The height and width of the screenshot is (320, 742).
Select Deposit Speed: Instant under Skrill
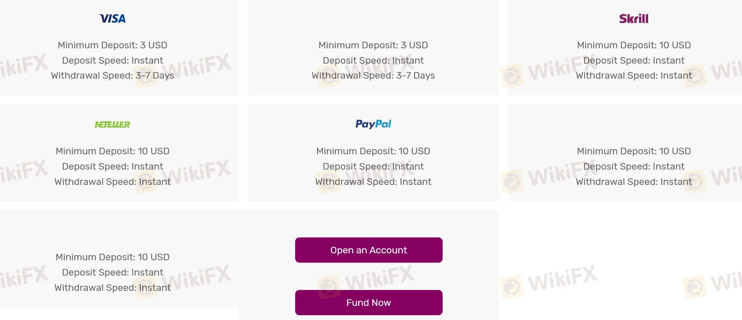[633, 60]
